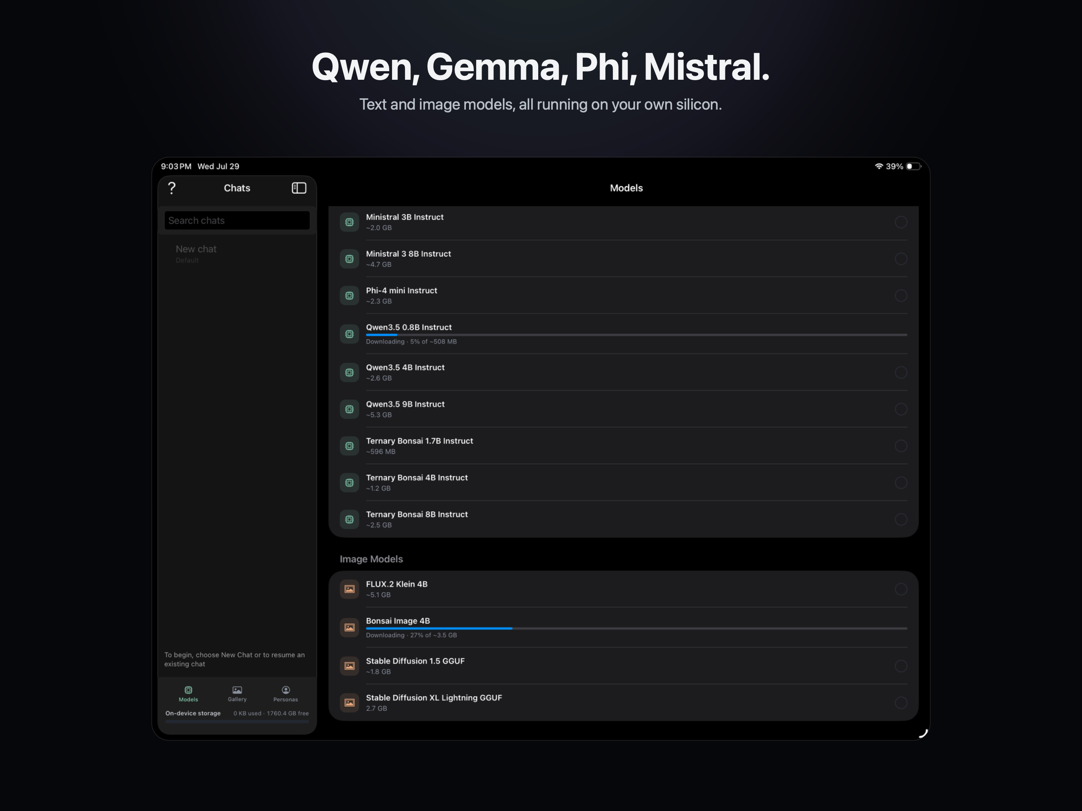Select the Stable Diffusion XL Lightning radio circle
This screenshot has height=811, width=1082.
point(901,703)
